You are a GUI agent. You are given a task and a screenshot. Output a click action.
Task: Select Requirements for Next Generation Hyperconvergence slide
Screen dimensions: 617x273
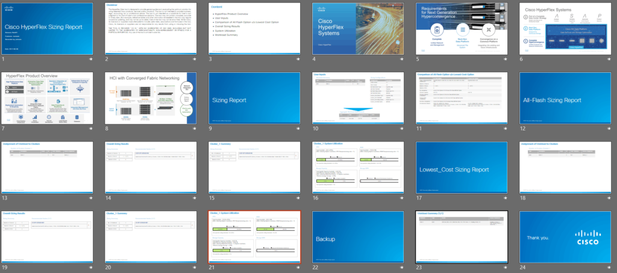pyautogui.click(x=462, y=29)
